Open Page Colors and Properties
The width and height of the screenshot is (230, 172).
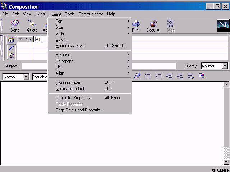click(90, 110)
